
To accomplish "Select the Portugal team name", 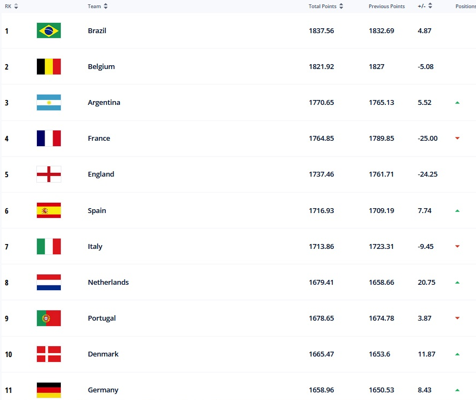I will click(x=102, y=318).
